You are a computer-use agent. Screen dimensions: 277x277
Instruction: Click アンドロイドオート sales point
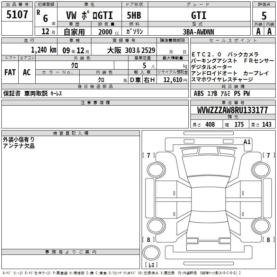[214, 73]
